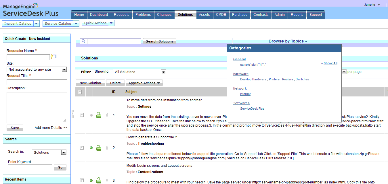
Task: Switch to the Dashboard tab
Action: pyautogui.click(x=99, y=15)
